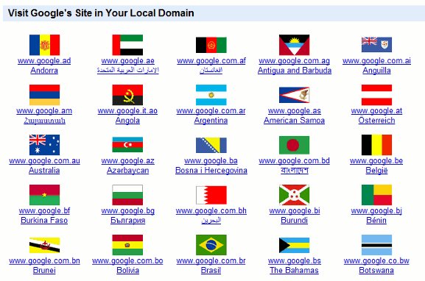Viewport: 425px width, 281px height.
Task: Click the Armenia flag above google.am
Action: (44, 95)
